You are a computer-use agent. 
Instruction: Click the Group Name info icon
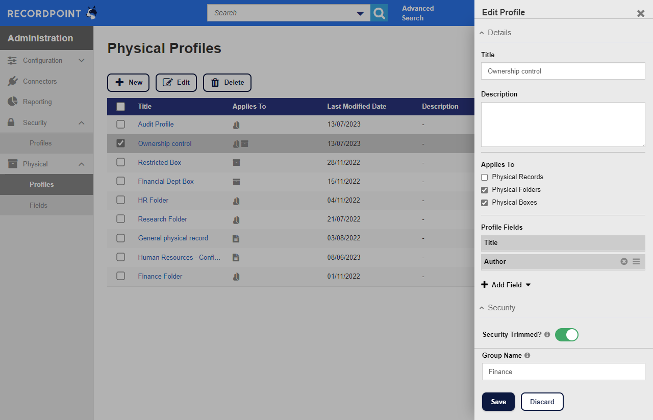[527, 355]
